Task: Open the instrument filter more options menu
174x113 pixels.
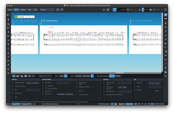Action: 33,17
